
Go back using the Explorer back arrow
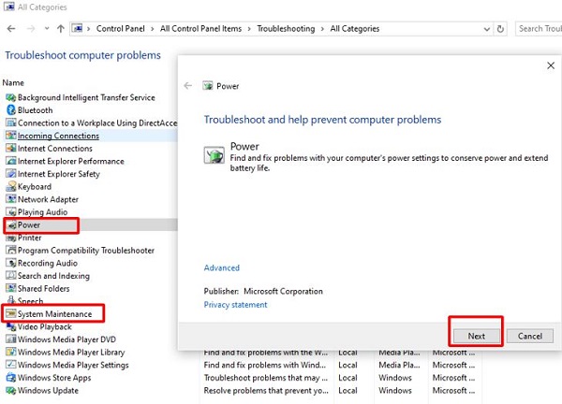11,29
